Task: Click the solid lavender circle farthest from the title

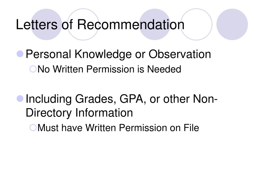Action: click(x=232, y=24)
